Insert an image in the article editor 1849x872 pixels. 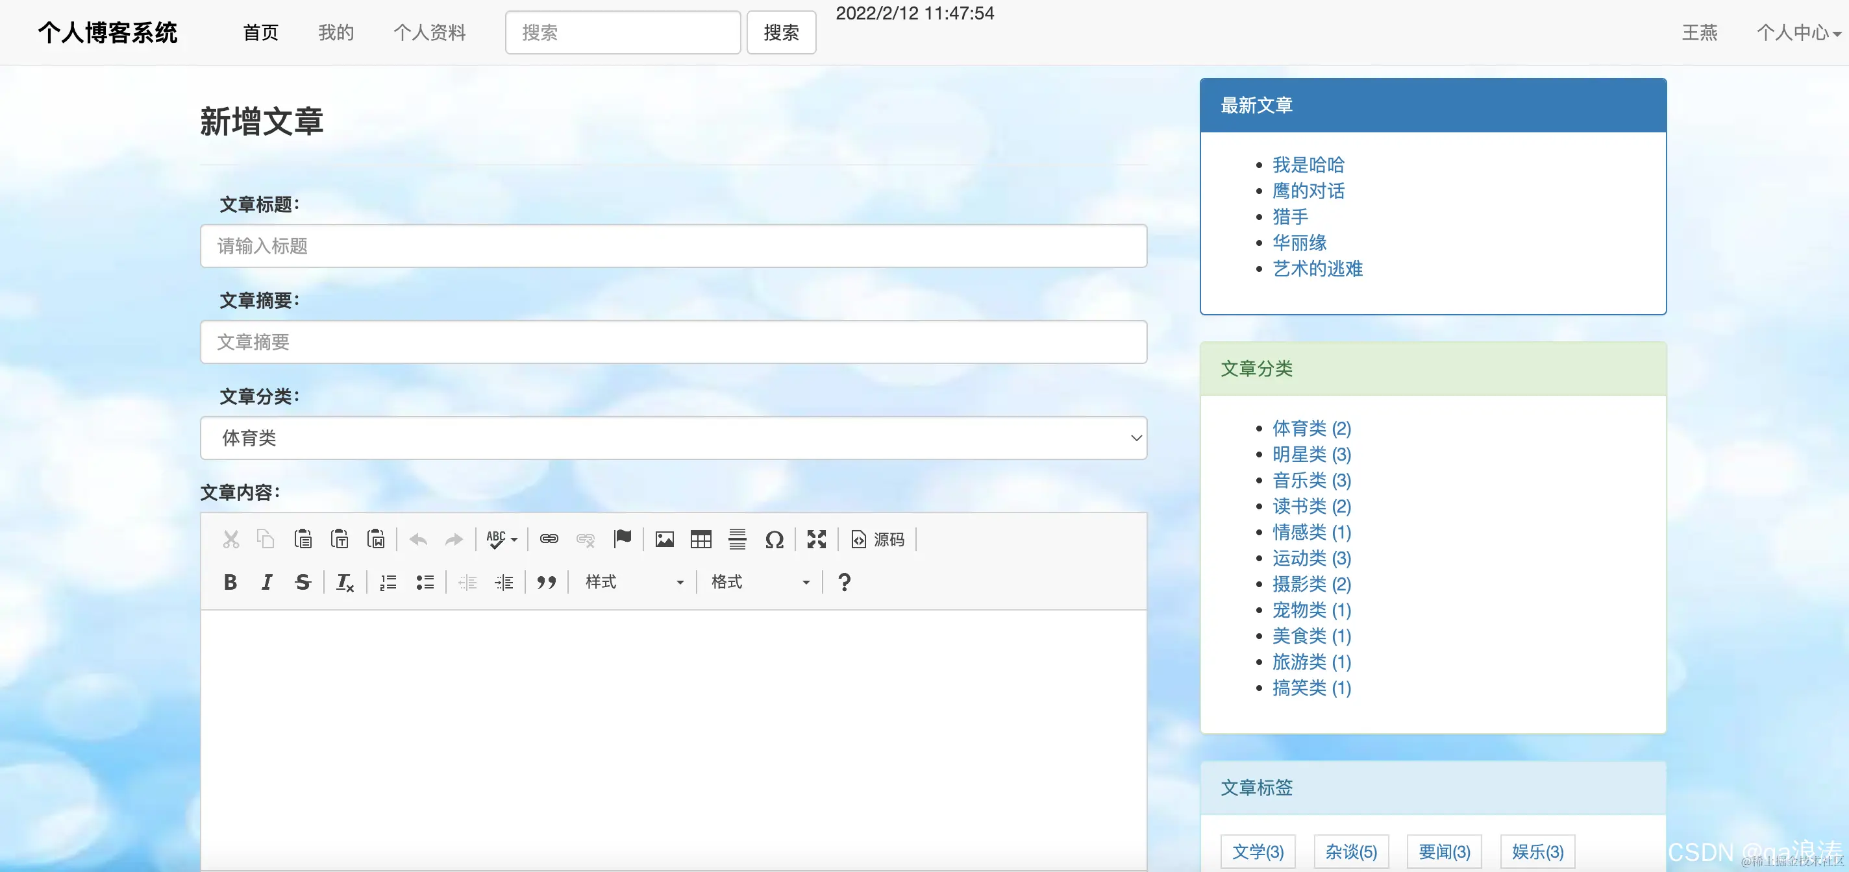[x=664, y=539]
